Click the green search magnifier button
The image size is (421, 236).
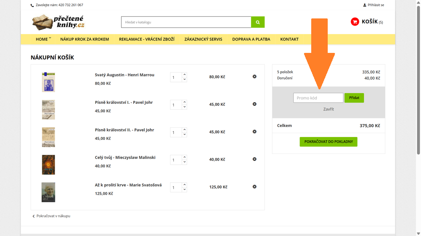tap(258, 22)
